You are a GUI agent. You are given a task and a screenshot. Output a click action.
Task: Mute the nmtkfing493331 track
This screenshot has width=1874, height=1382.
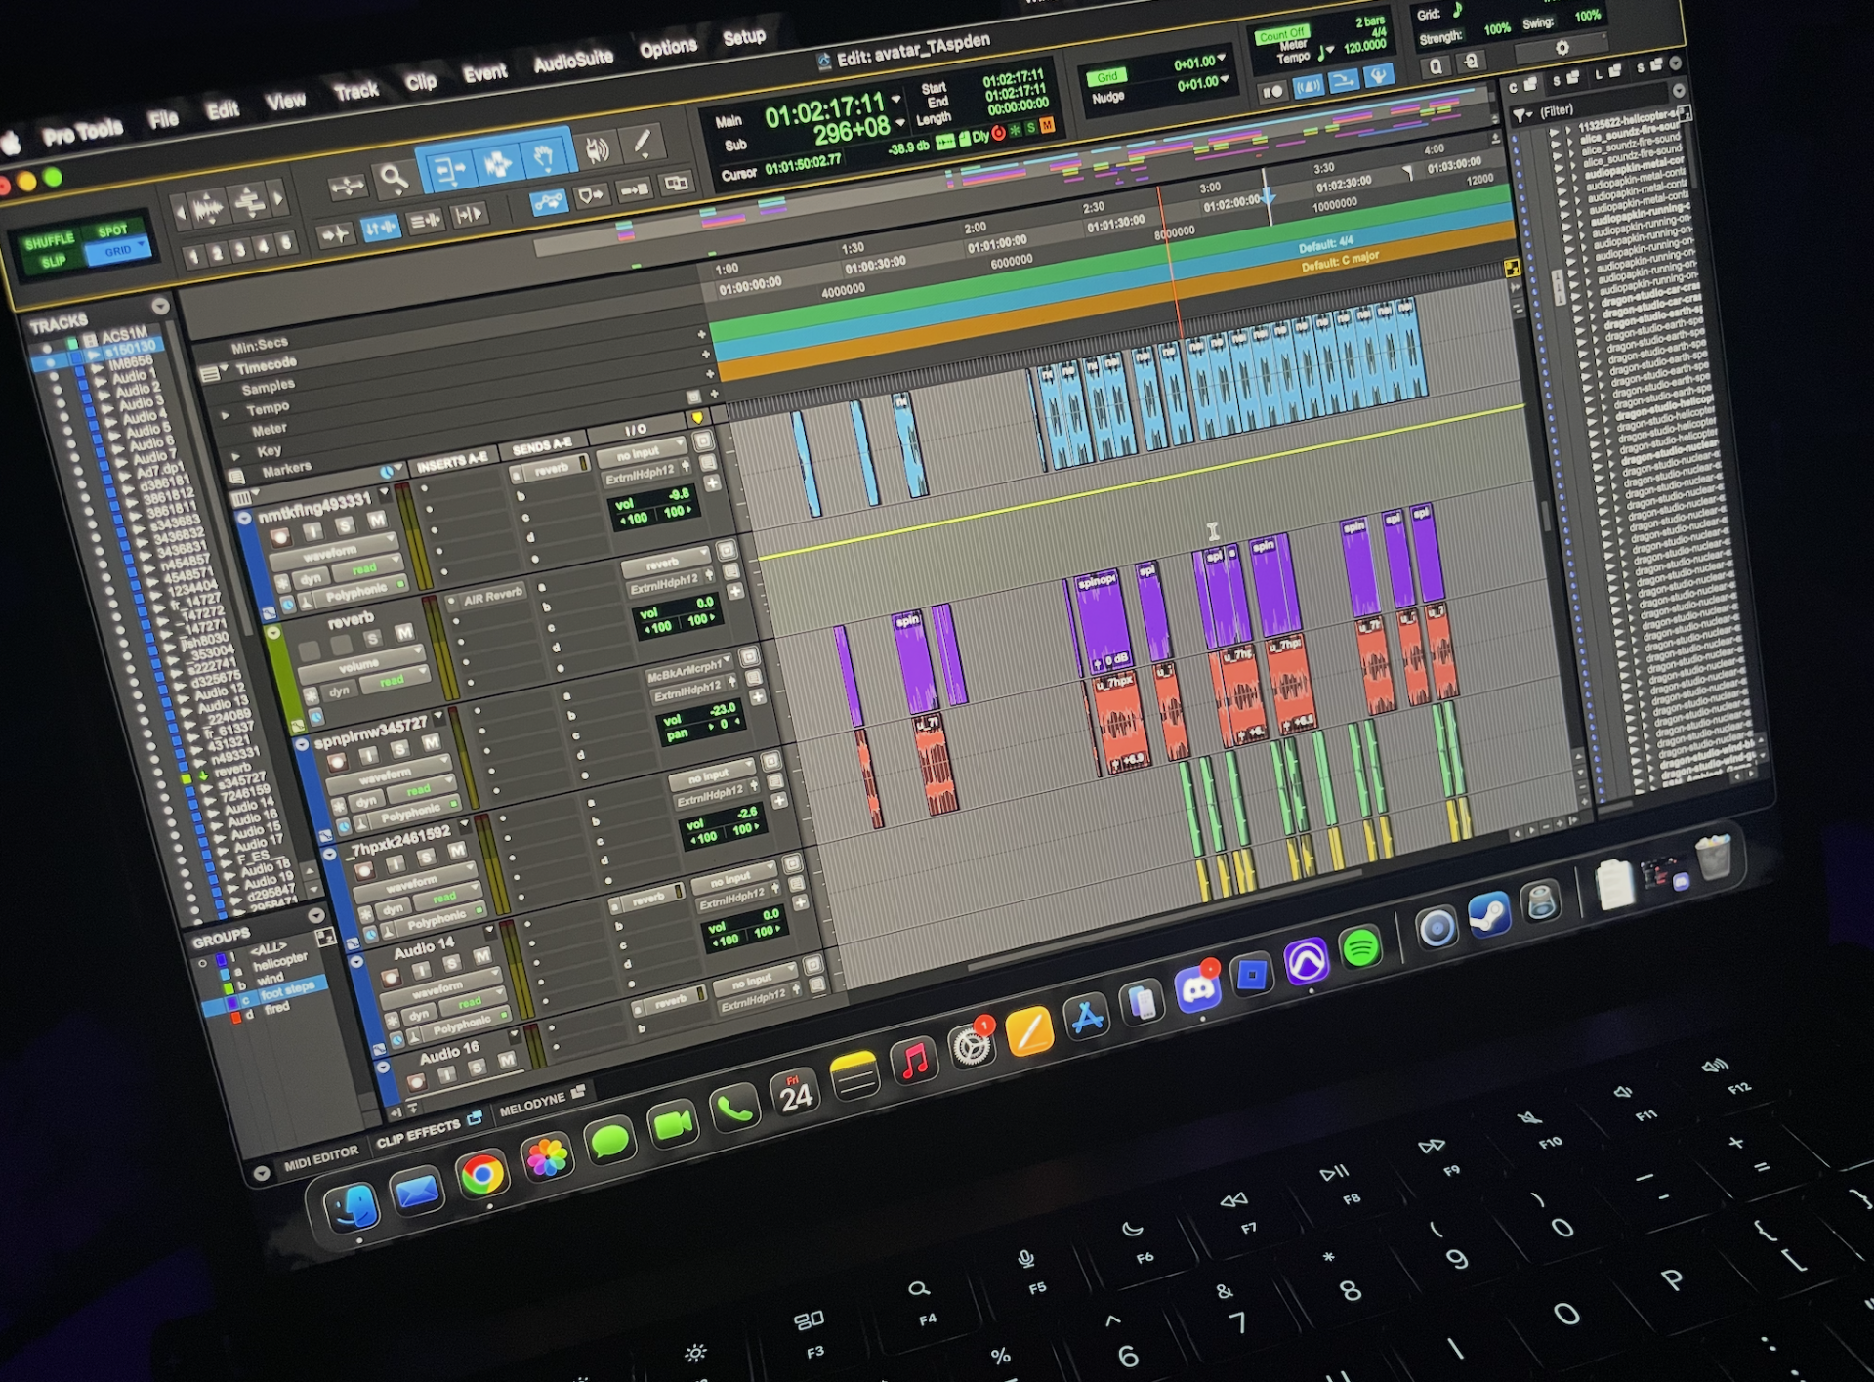coord(377,522)
